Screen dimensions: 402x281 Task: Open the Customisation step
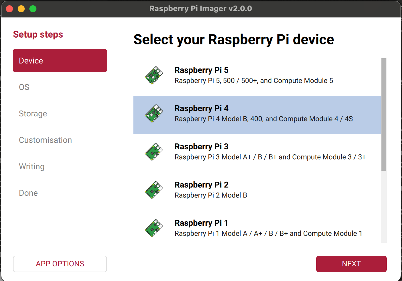tap(45, 140)
